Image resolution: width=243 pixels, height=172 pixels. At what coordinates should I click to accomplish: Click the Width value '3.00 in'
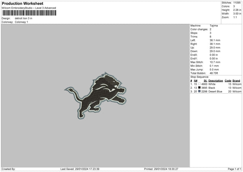pyautogui.click(x=237, y=14)
